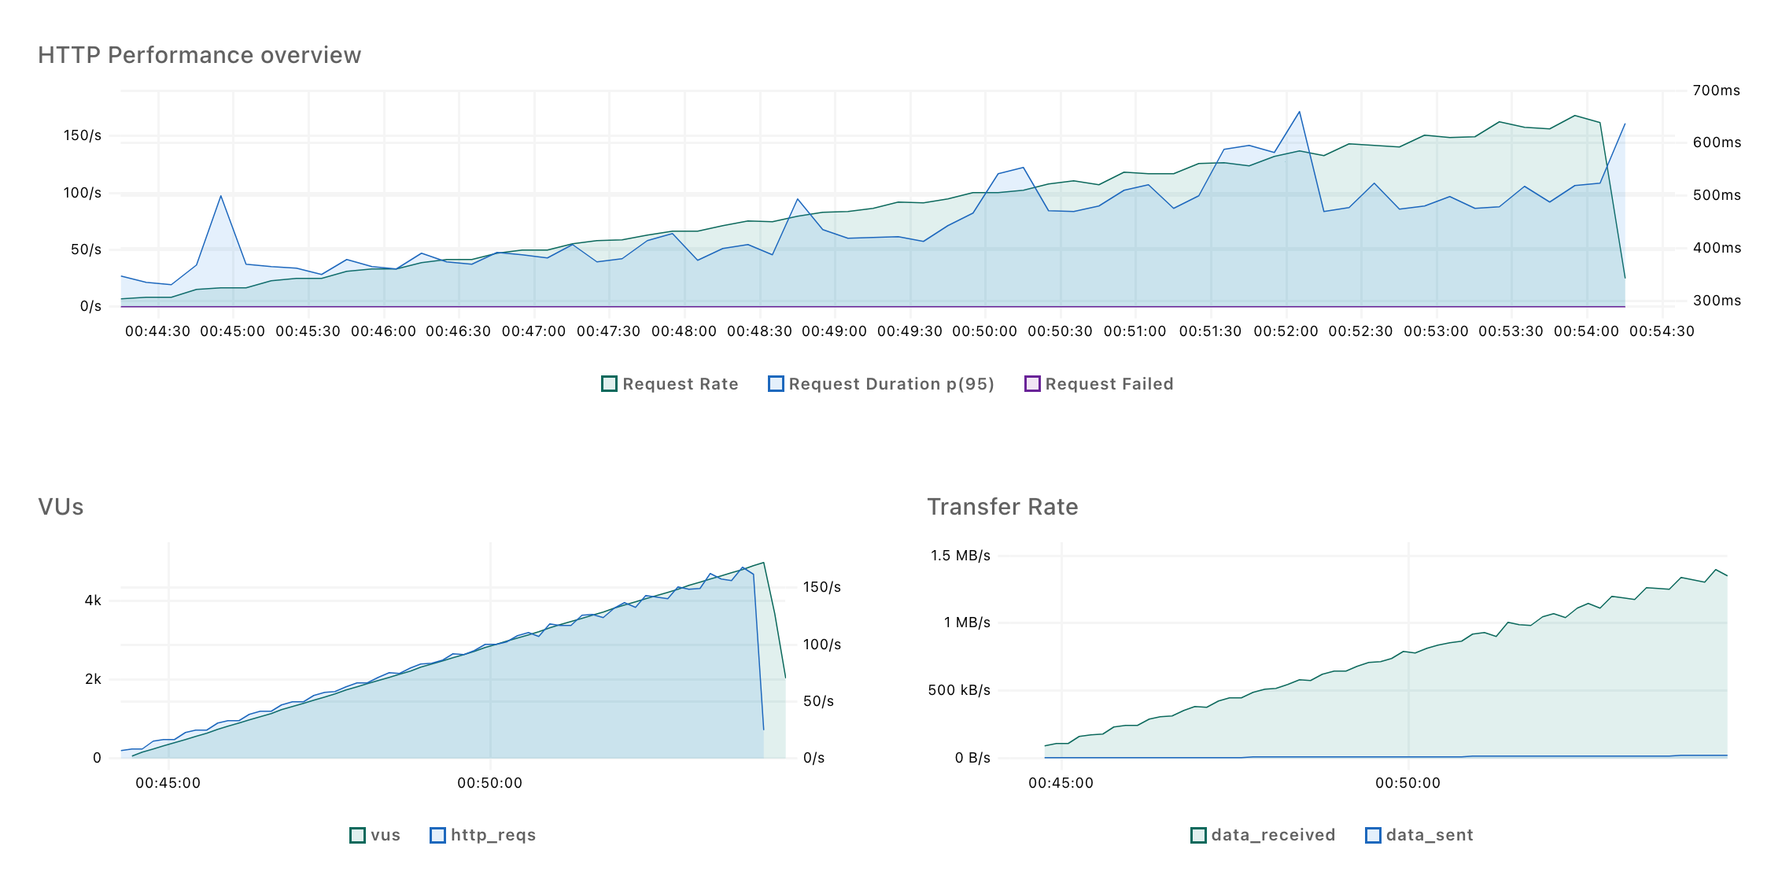Image resolution: width=1782 pixels, height=894 pixels.
Task: Toggle Request Rate legend swatch
Action: [x=609, y=384]
